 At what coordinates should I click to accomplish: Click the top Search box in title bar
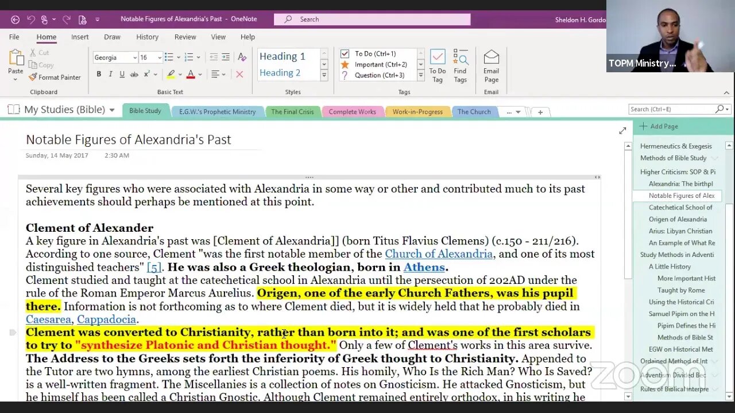pyautogui.click(x=372, y=20)
